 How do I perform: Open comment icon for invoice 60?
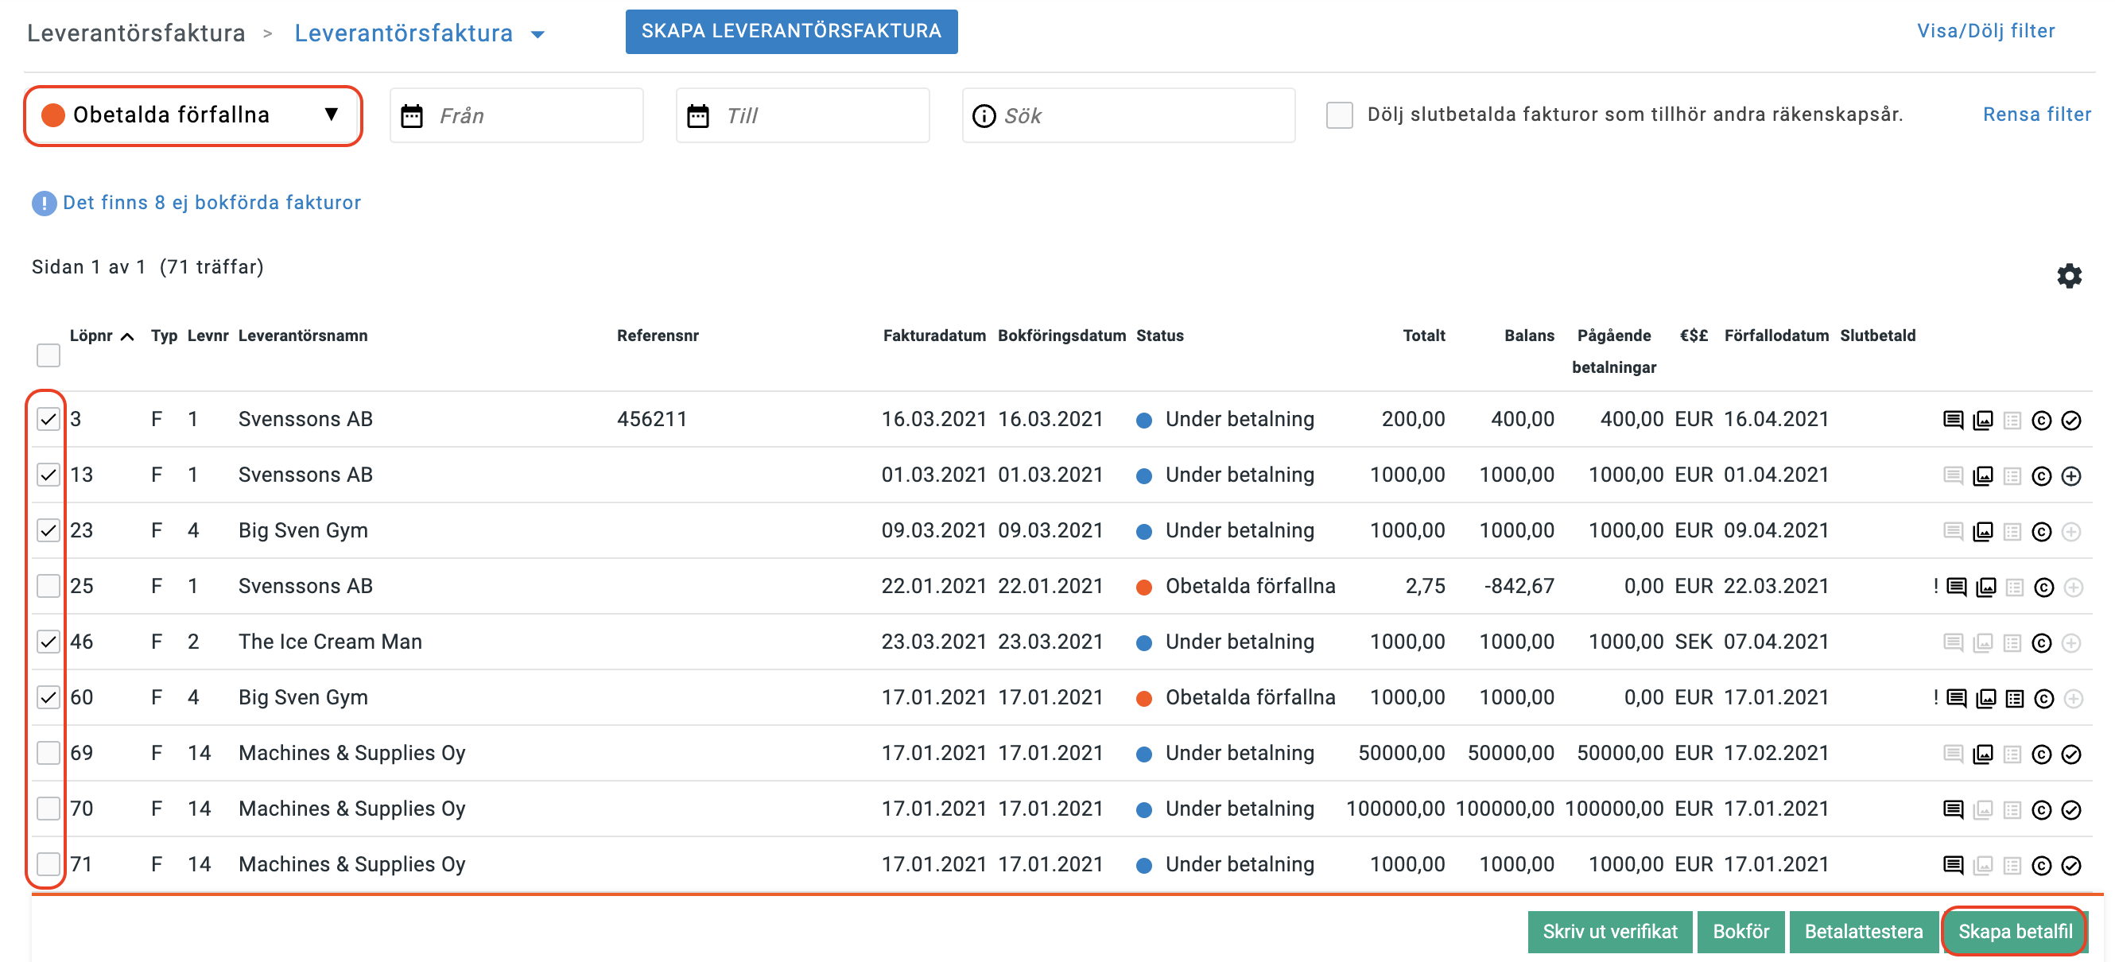click(x=1957, y=699)
